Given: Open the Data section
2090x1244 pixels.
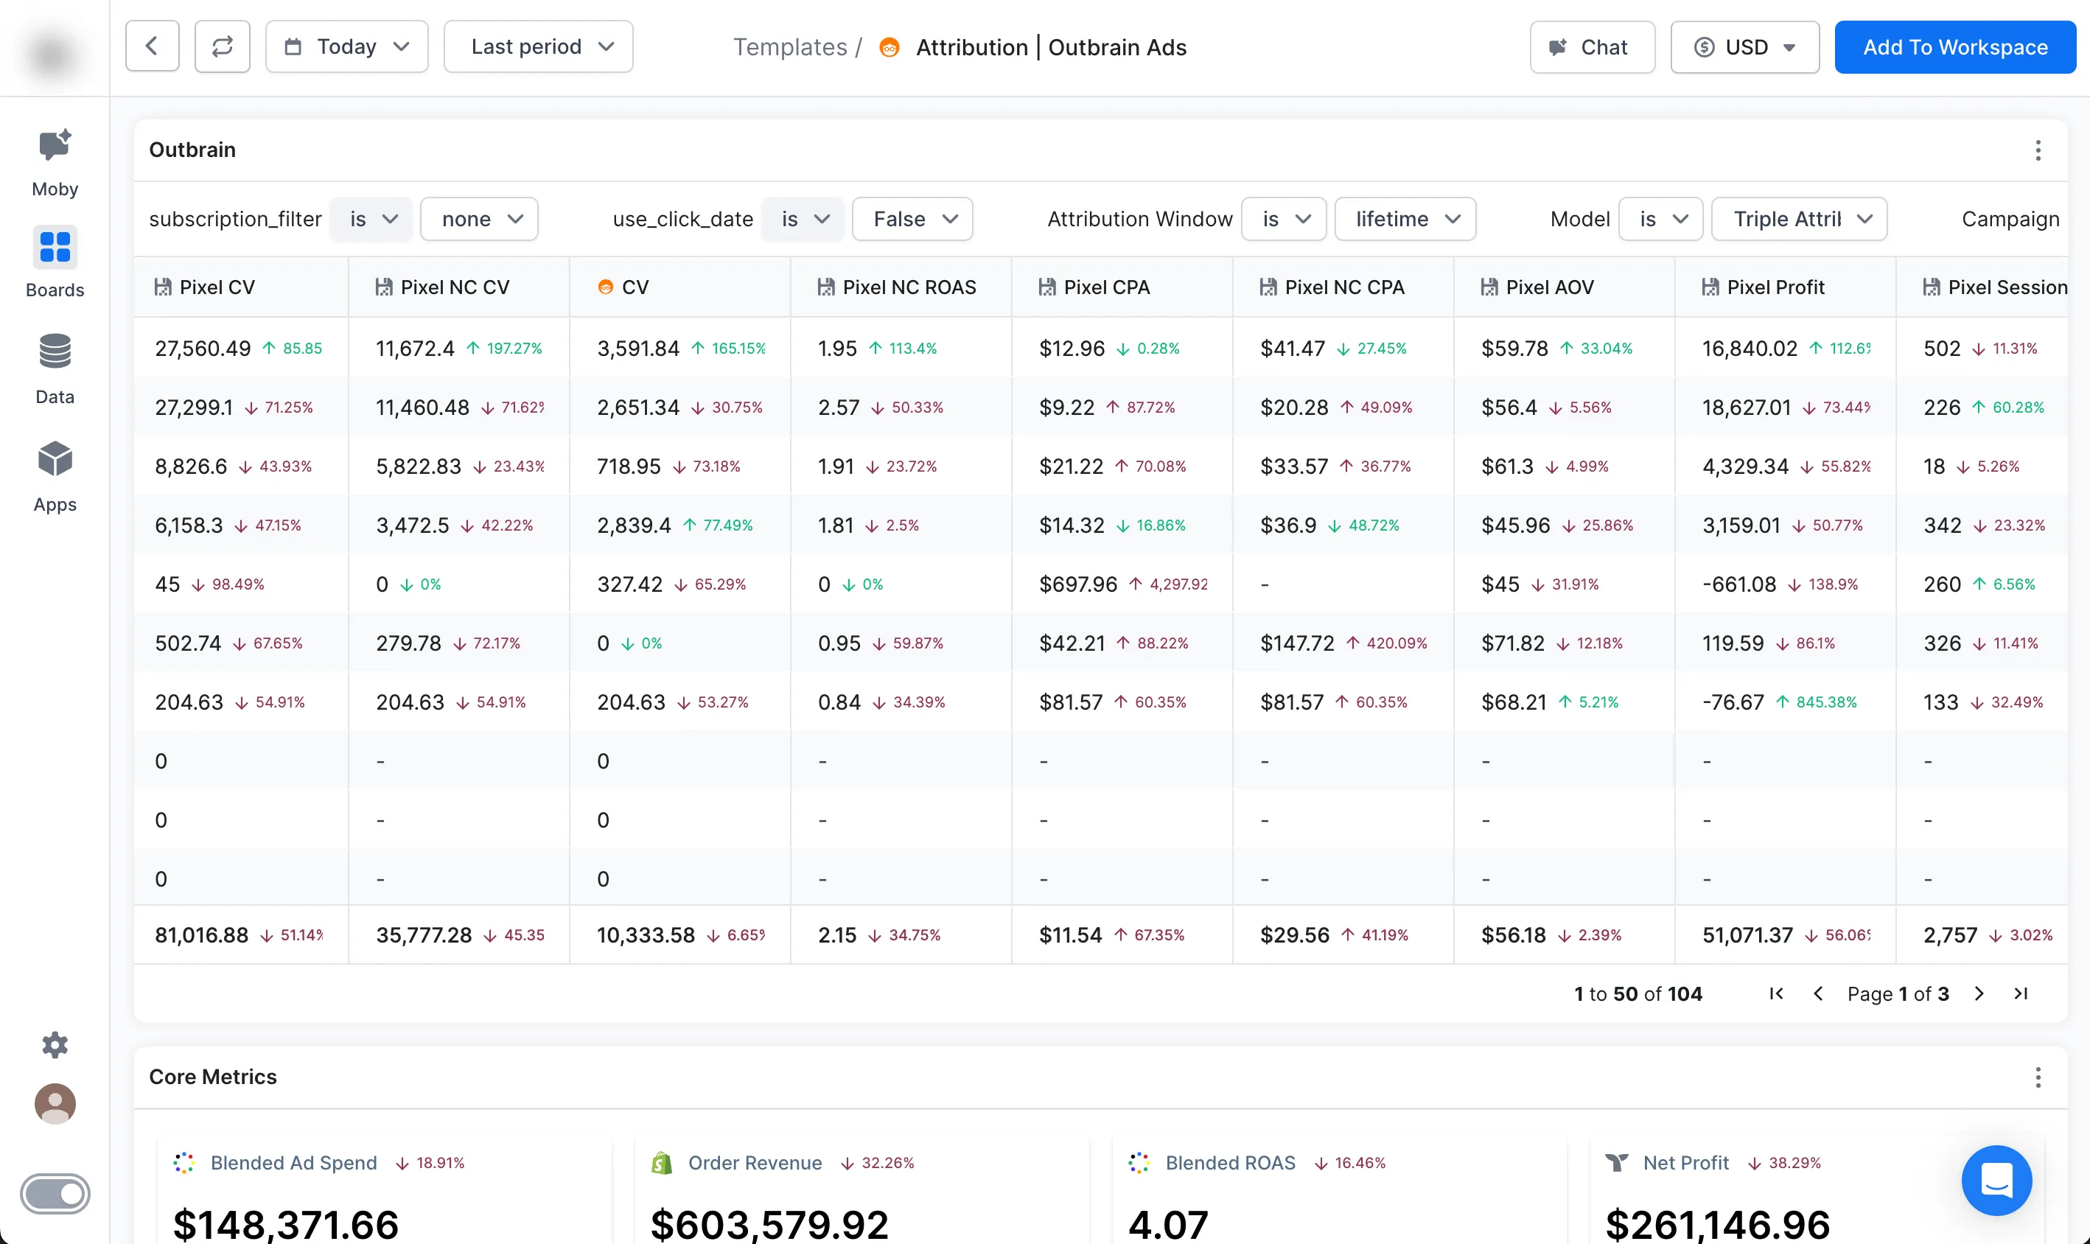Looking at the screenshot, I should 55,368.
